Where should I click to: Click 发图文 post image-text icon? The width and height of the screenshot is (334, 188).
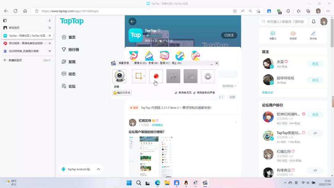coord(273,36)
